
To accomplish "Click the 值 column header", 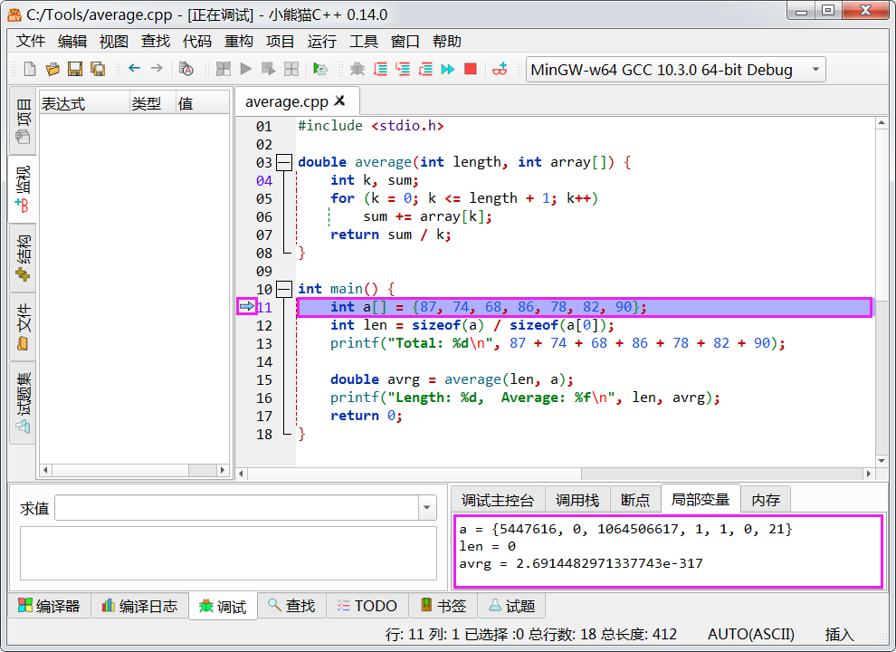I will click(x=203, y=103).
